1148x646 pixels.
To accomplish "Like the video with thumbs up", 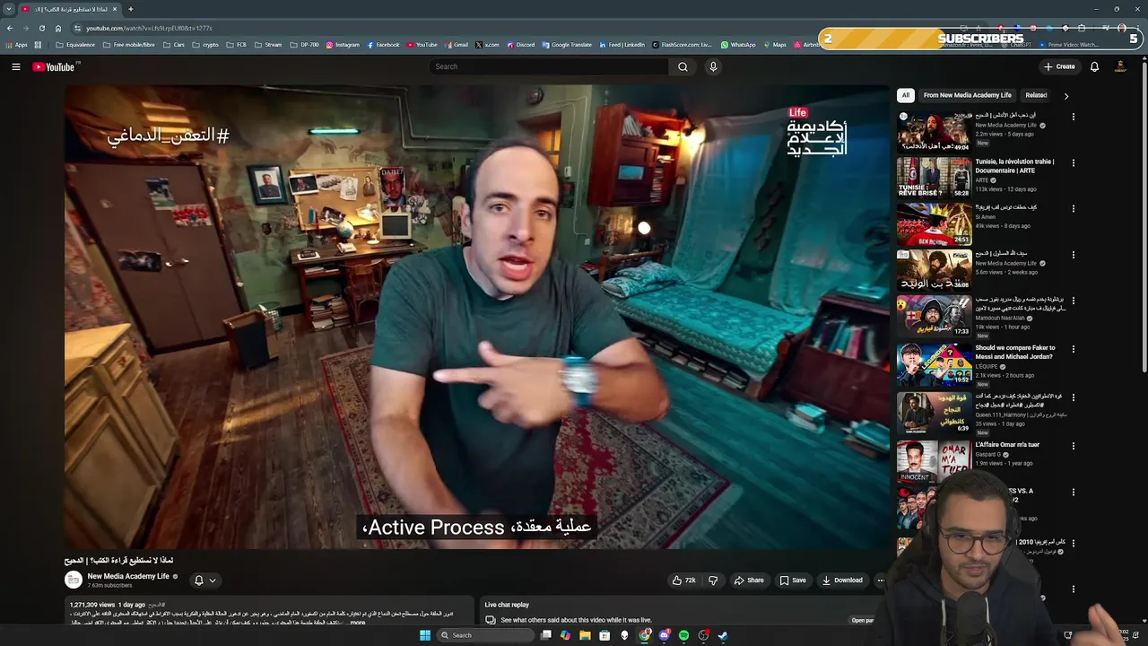I will (684, 581).
